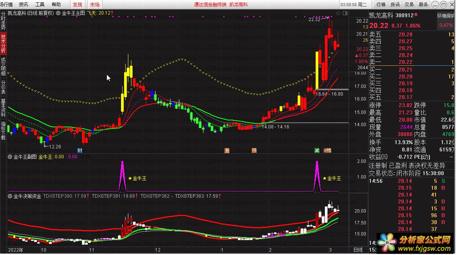Click the orange 预 event marker

coord(254,151)
